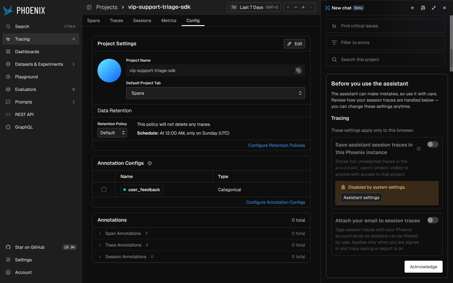Click the Filter to errors suggestion
The height and width of the screenshot is (283, 453).
385,42
